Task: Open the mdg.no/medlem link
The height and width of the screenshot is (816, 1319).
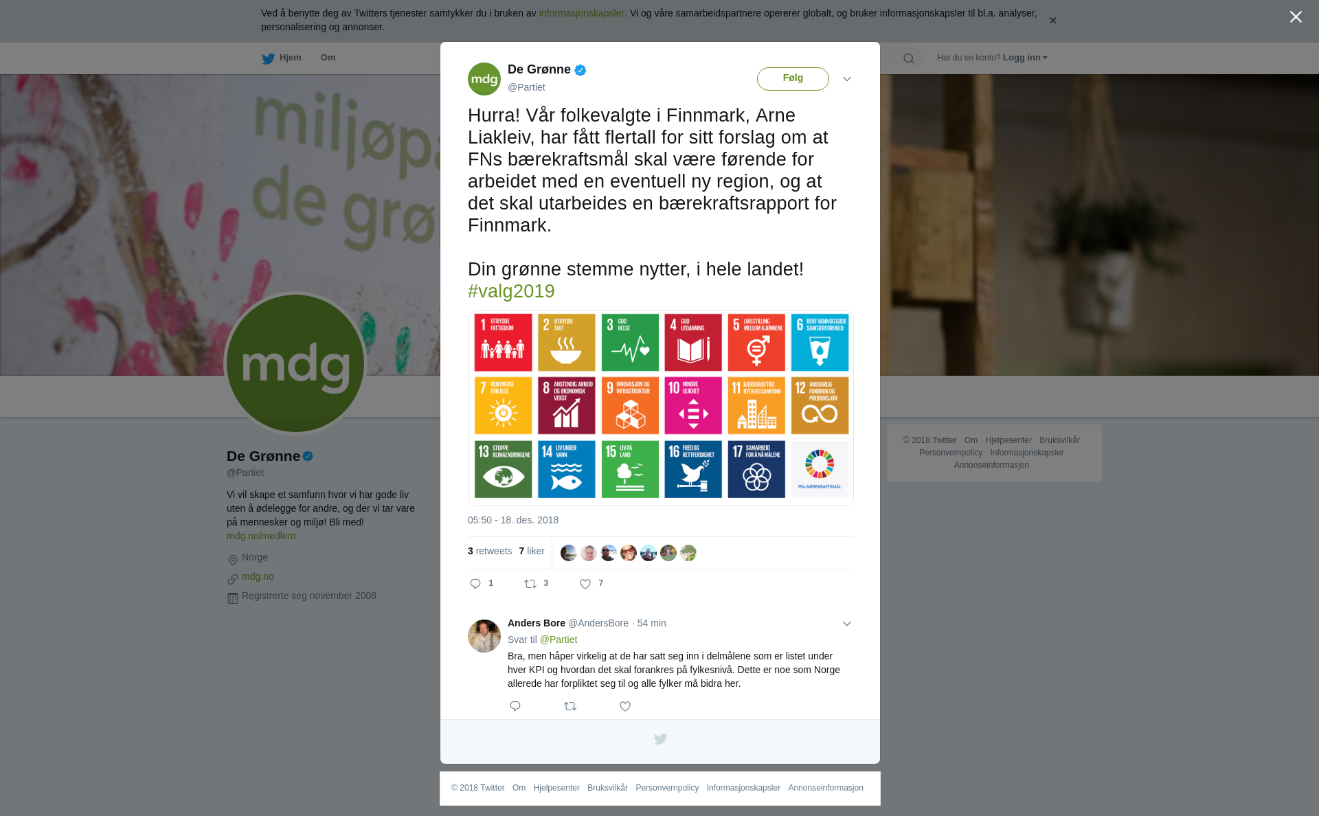Action: coord(261,536)
